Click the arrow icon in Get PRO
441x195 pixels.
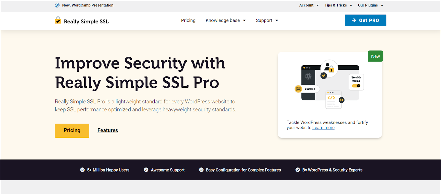pos(354,20)
